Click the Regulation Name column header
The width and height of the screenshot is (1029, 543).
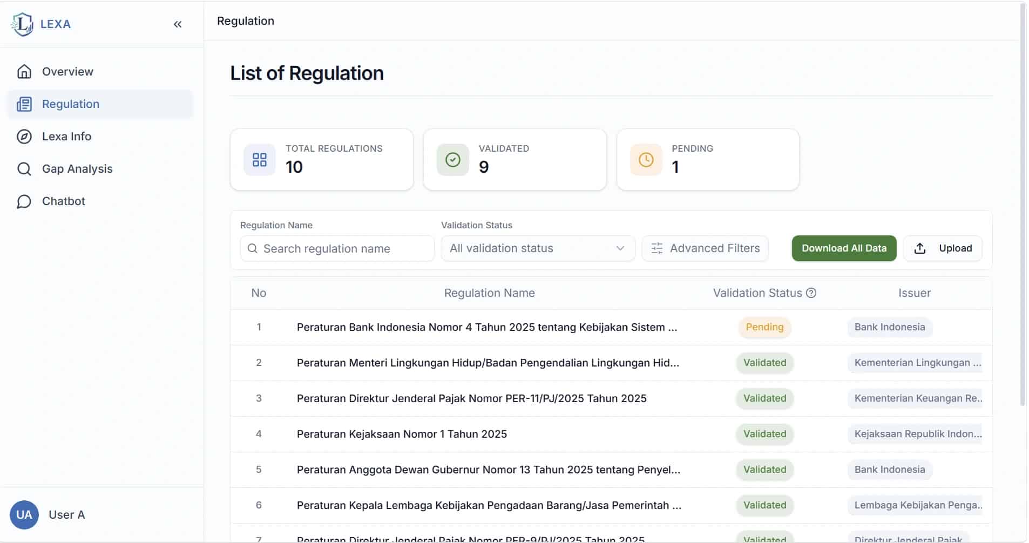point(490,293)
